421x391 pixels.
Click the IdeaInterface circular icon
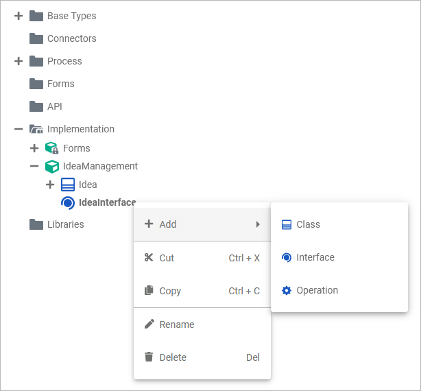coord(68,202)
